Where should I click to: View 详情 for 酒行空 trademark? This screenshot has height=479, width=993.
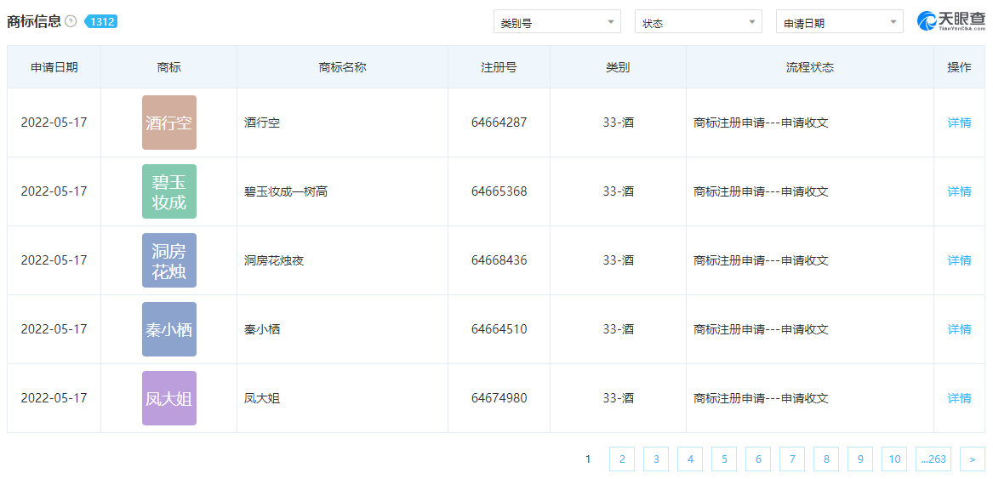coord(959,123)
